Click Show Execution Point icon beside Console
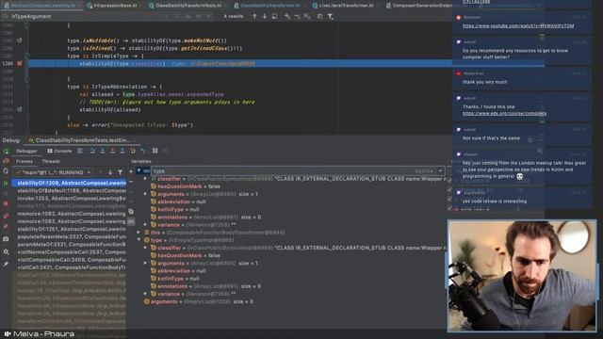Image resolution: width=603 pixels, height=339 pixels. pos(79,151)
